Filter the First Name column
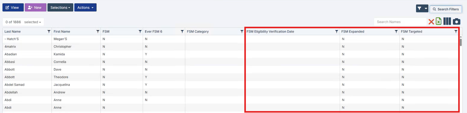467x113 pixels. coord(98,31)
